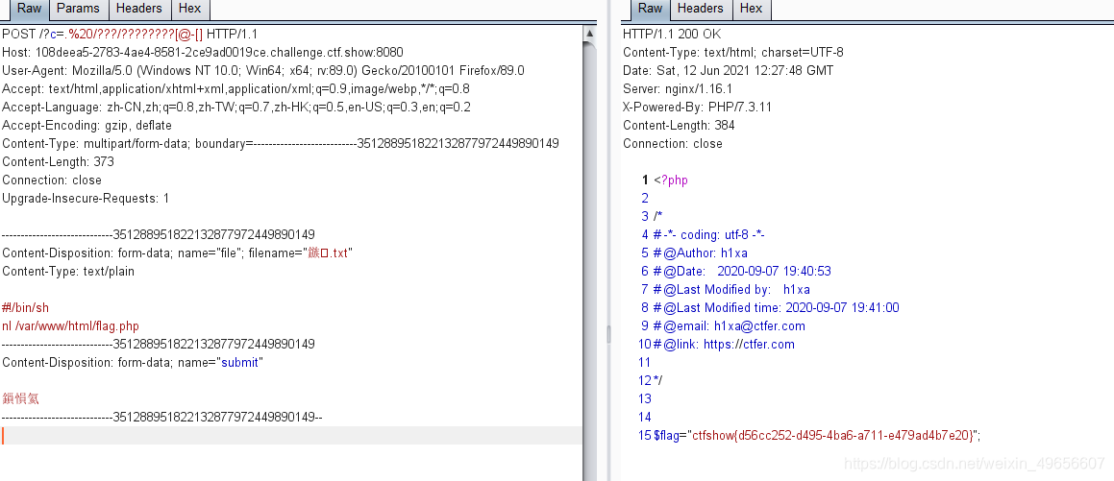Click the request pane scroll-up arrow
Image resolution: width=1114 pixels, height=481 pixels.
click(590, 33)
